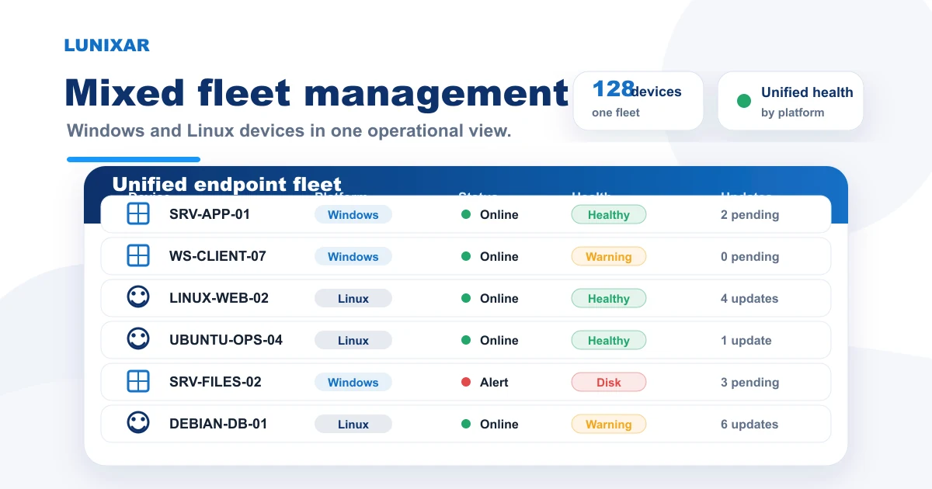Click Healthy badge on UBUNTU-OPS-04 row

pyautogui.click(x=609, y=341)
